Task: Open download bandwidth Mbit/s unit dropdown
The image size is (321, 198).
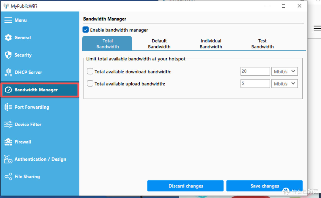Action: pyautogui.click(x=284, y=71)
